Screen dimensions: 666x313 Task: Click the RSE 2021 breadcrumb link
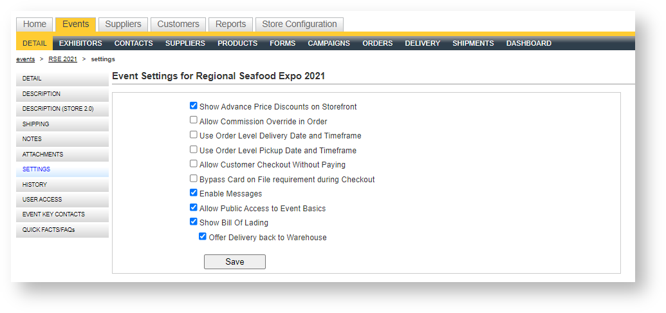(x=62, y=59)
